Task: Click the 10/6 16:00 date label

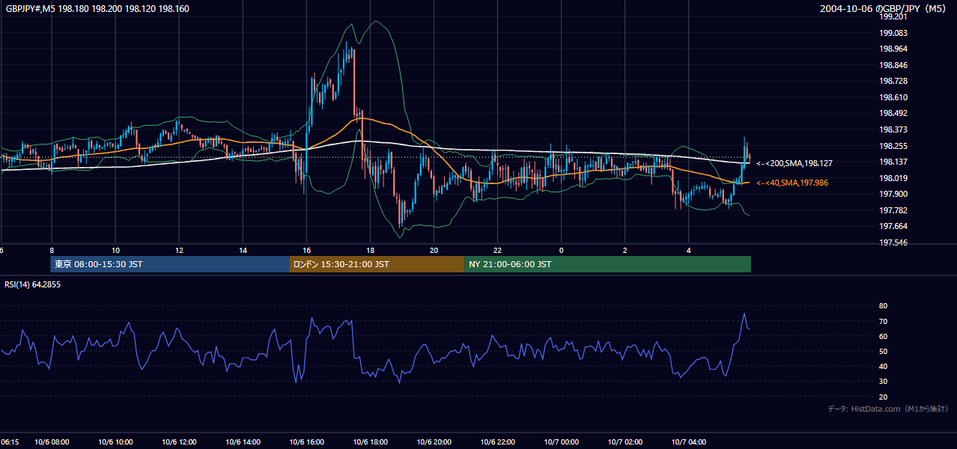Action: [x=306, y=442]
